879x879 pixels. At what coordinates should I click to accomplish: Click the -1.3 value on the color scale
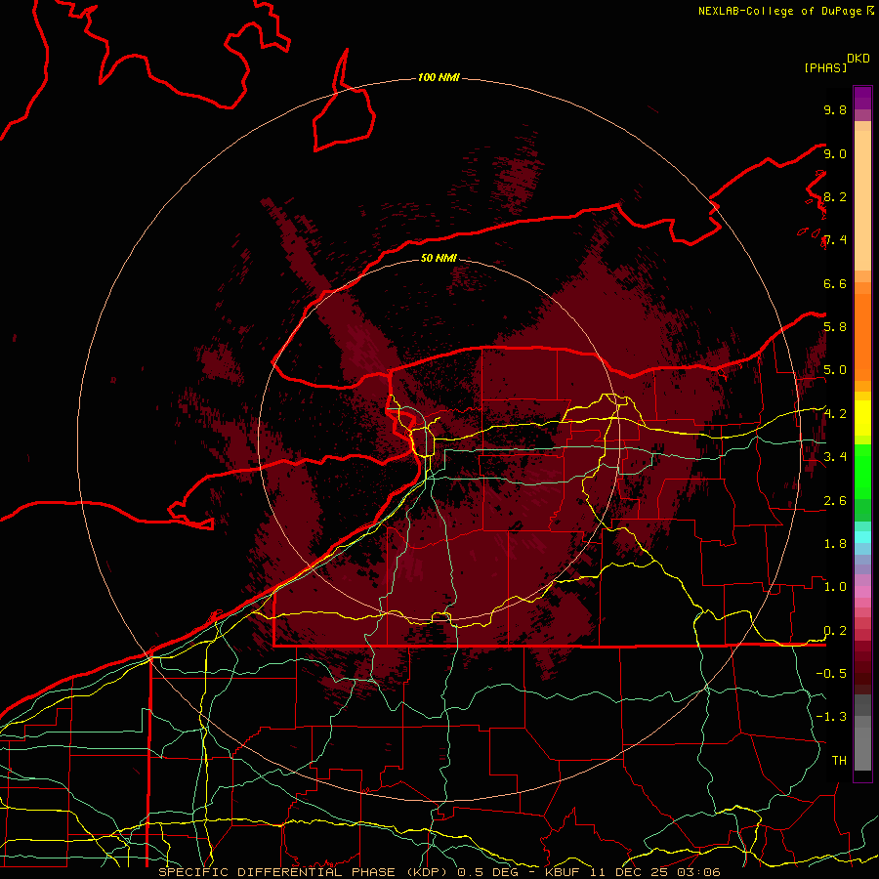[831, 717]
